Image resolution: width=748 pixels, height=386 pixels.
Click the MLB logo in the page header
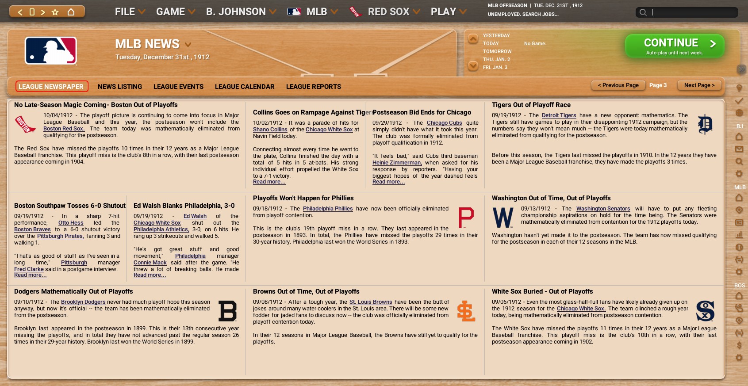pyautogui.click(x=51, y=51)
